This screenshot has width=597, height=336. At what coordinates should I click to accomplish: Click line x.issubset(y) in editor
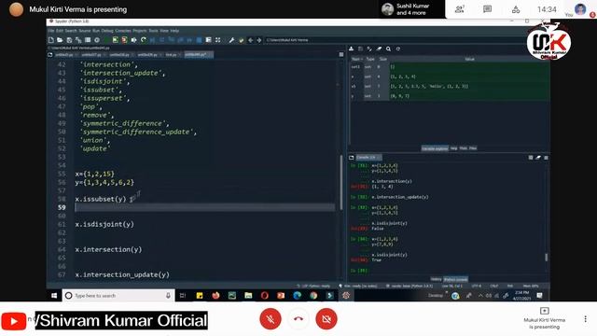(101, 199)
